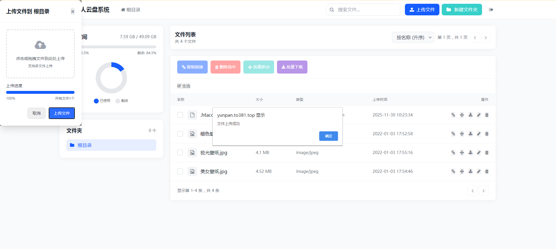Download 极光壁纸.jpg using its row icon
Image resolution: width=556 pixels, height=249 pixels.
(x=470, y=153)
